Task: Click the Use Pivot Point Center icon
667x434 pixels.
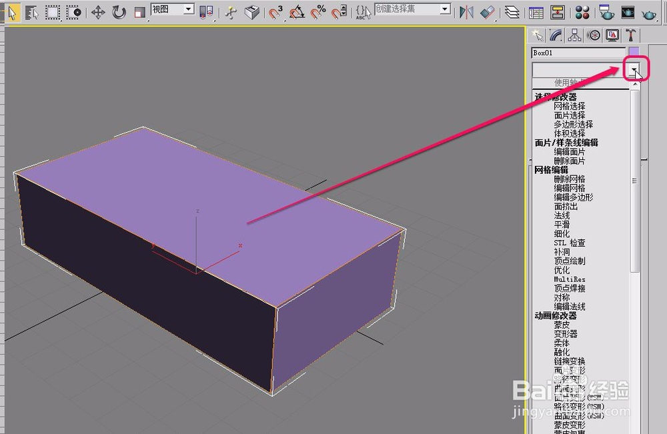Action: coord(206,12)
